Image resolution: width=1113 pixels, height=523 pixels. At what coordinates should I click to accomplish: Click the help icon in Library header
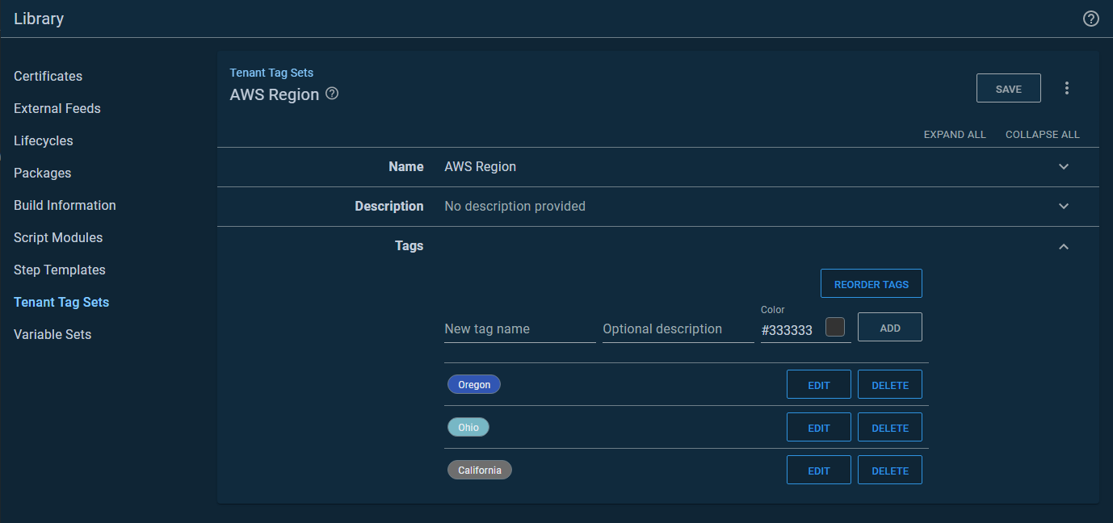point(1090,19)
